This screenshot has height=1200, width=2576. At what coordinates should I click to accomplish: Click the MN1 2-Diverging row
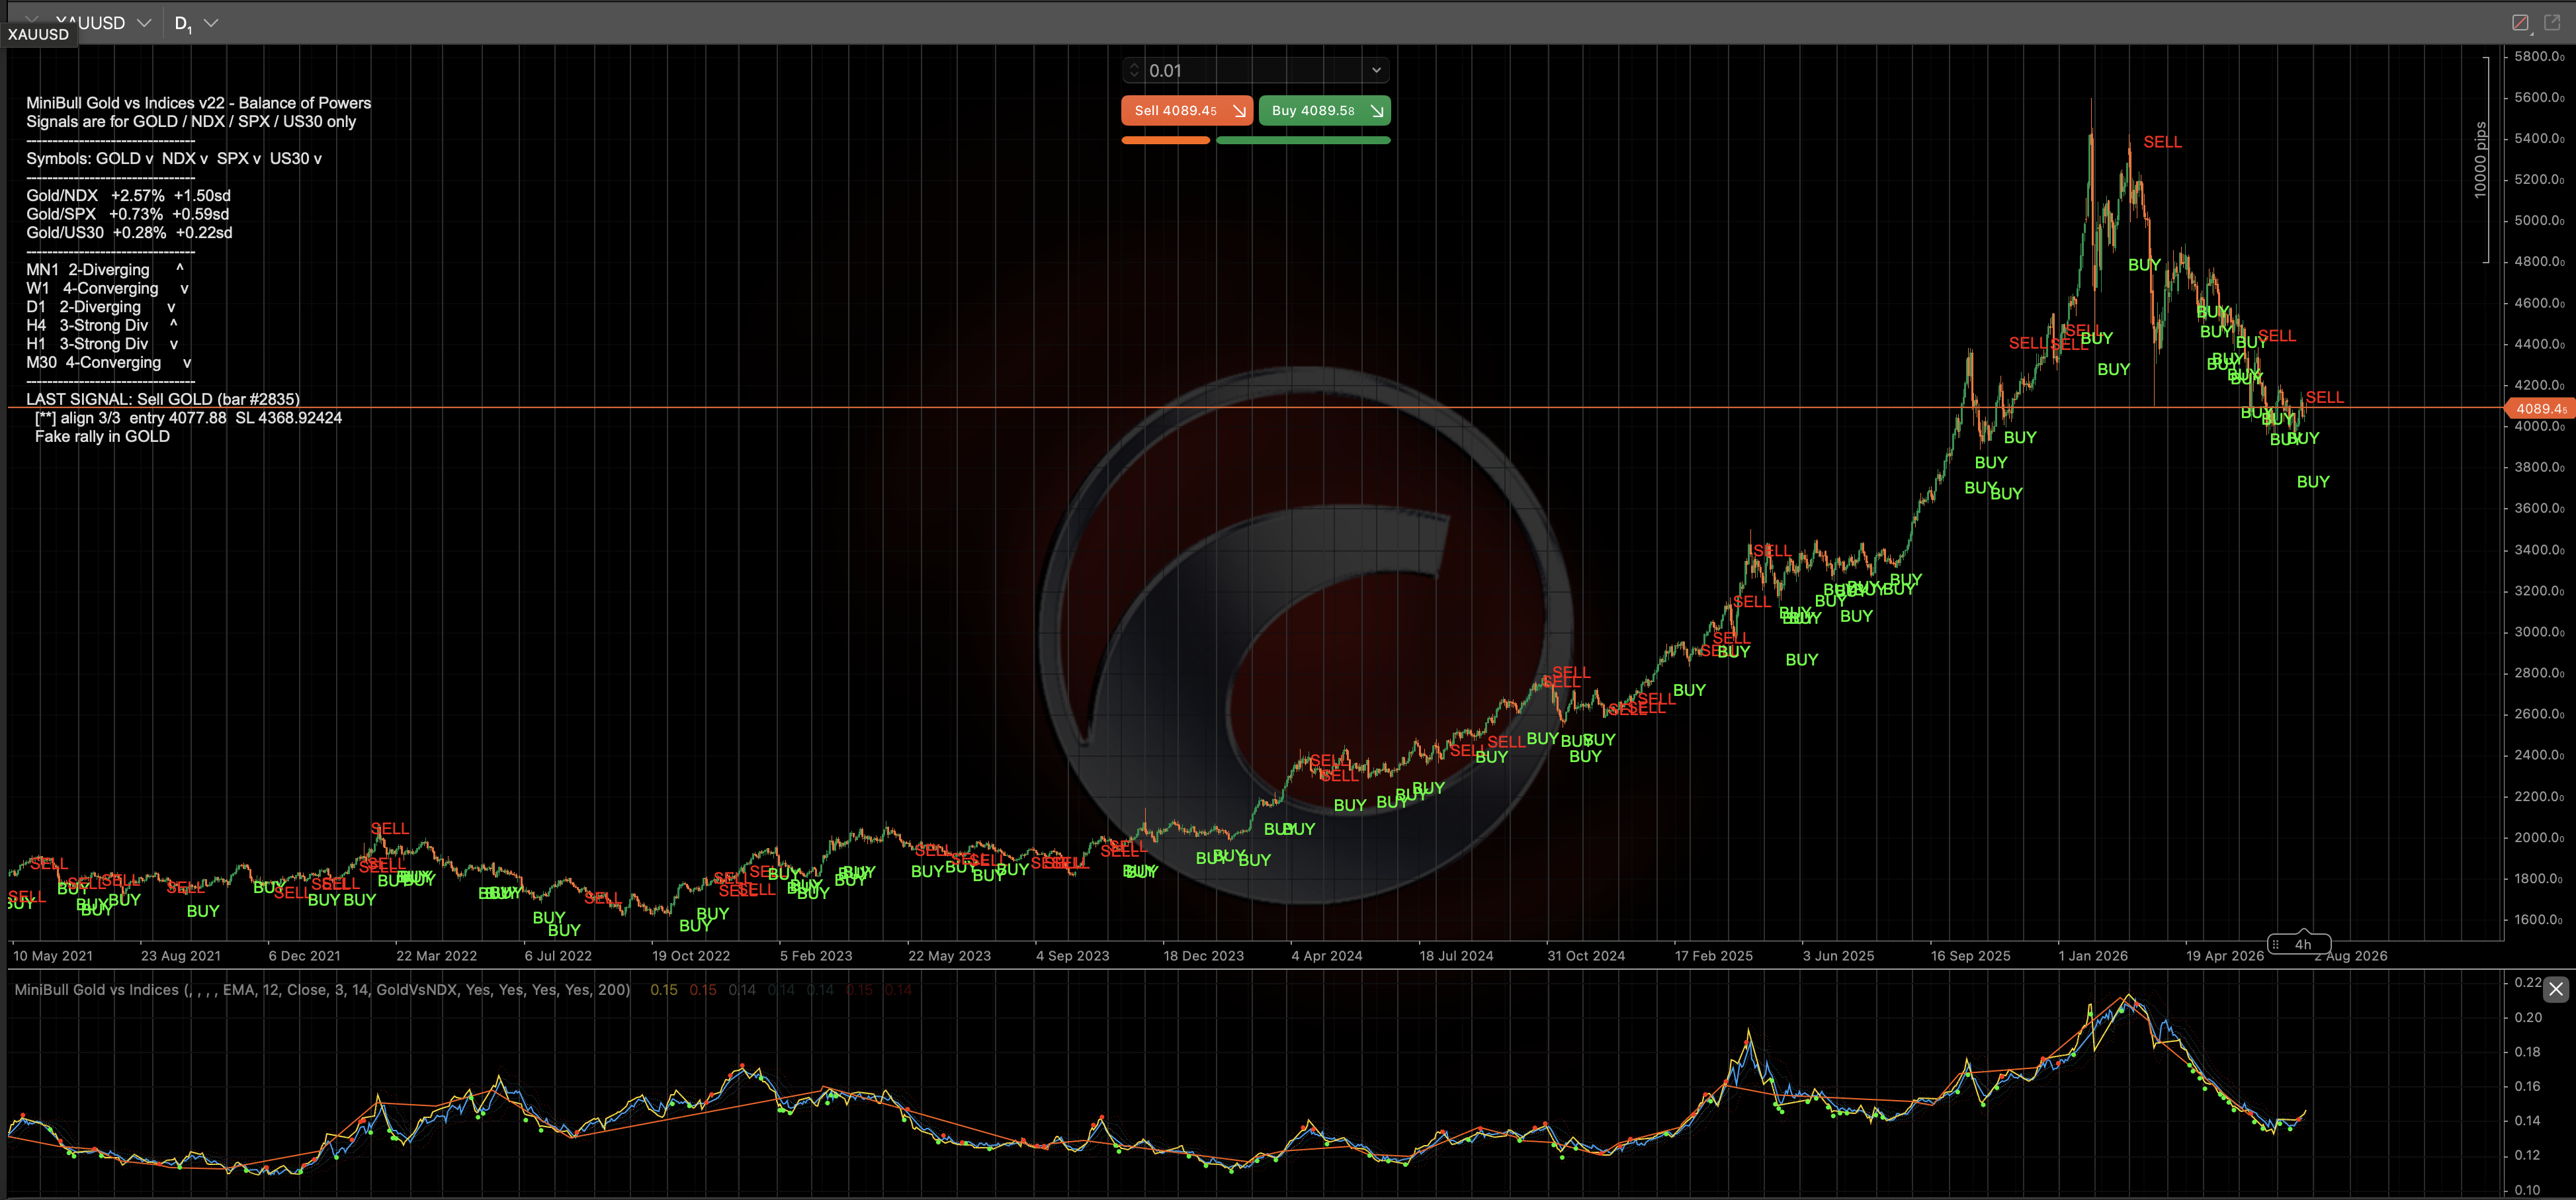point(105,270)
